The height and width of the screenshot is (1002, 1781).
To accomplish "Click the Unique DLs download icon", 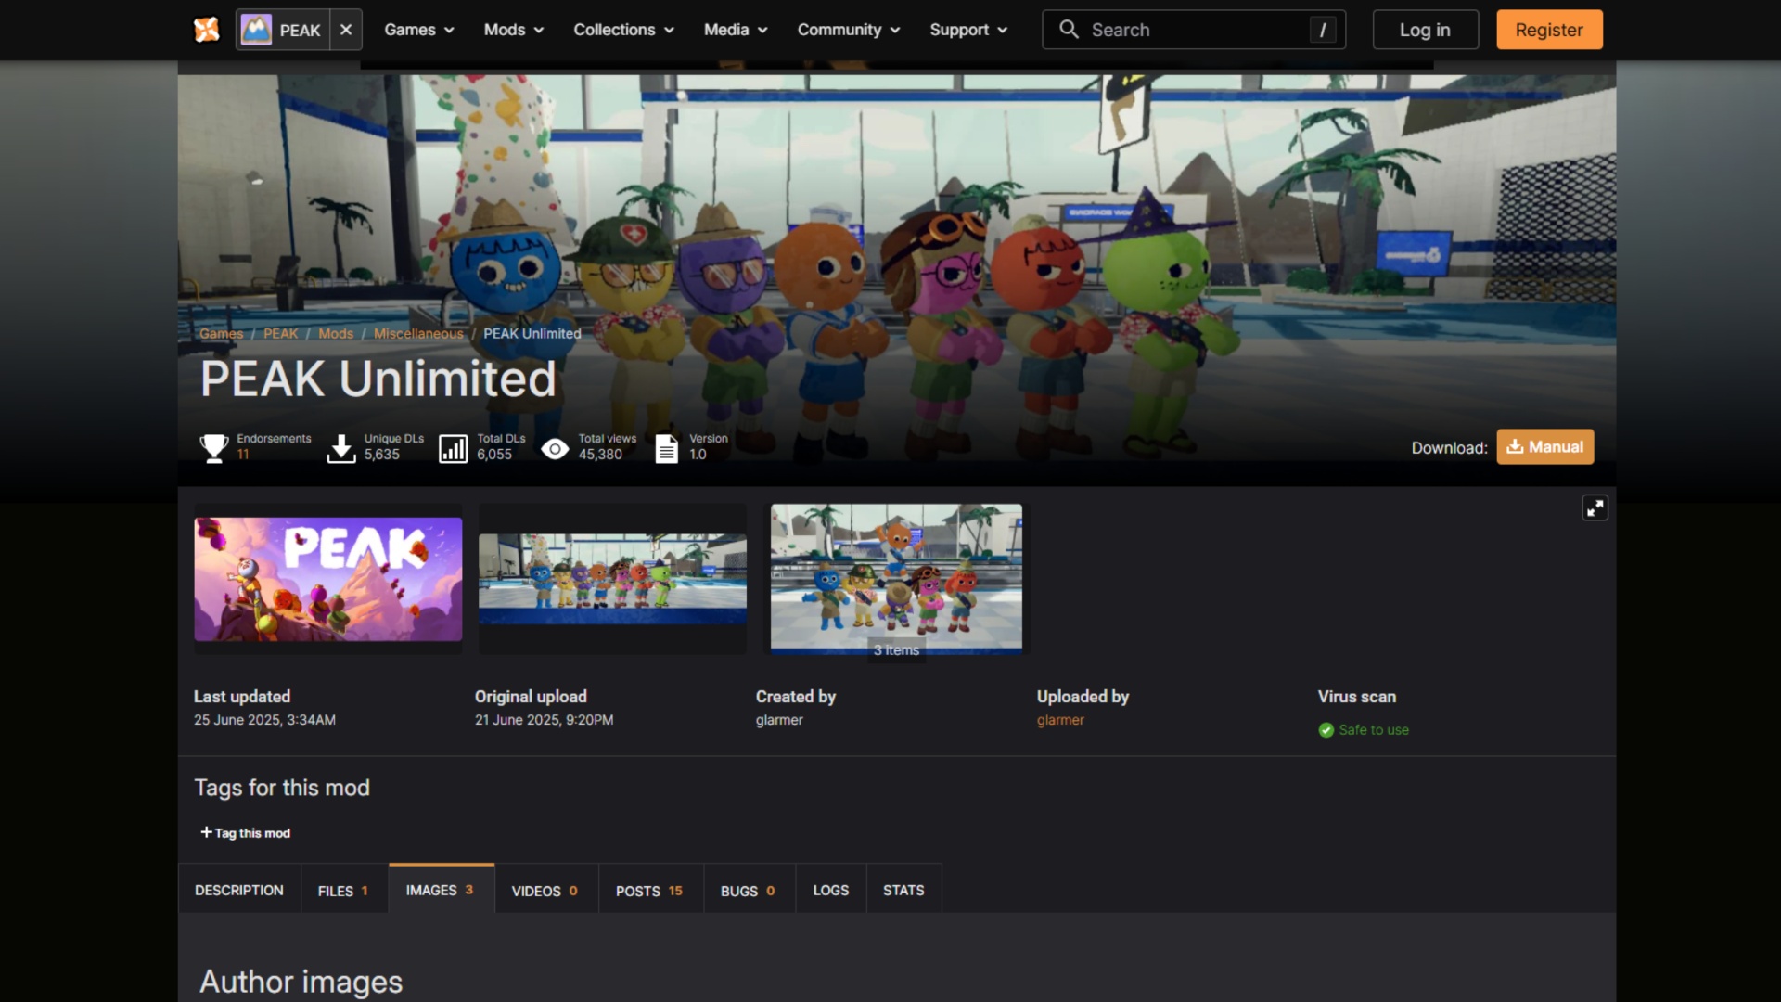I will 341,448.
